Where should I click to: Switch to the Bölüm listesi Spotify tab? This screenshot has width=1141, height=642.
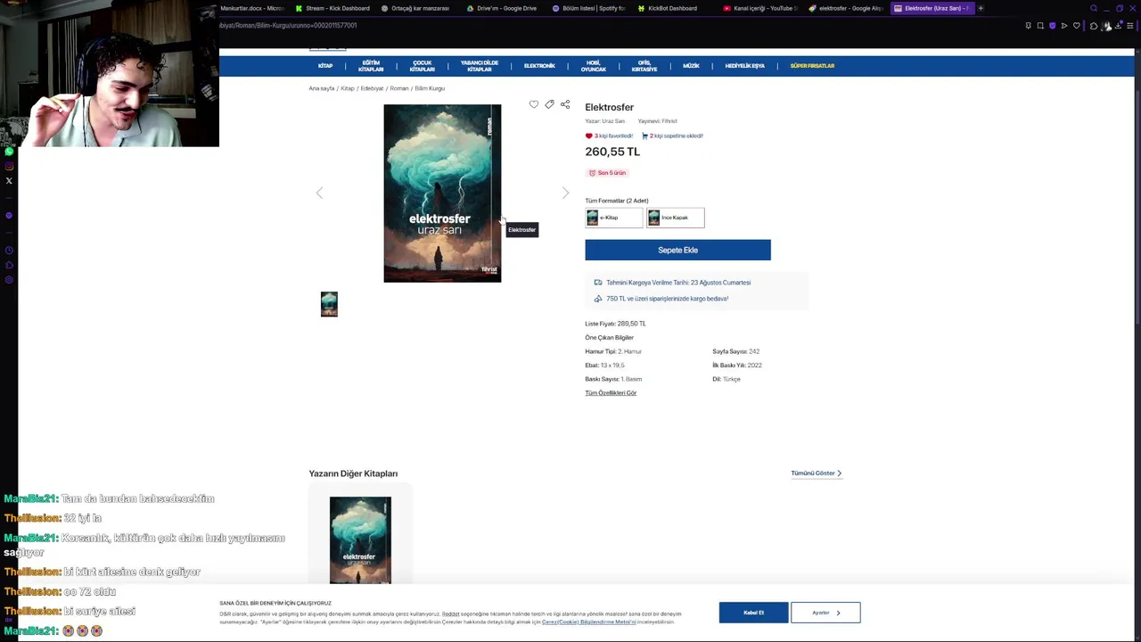[589, 8]
